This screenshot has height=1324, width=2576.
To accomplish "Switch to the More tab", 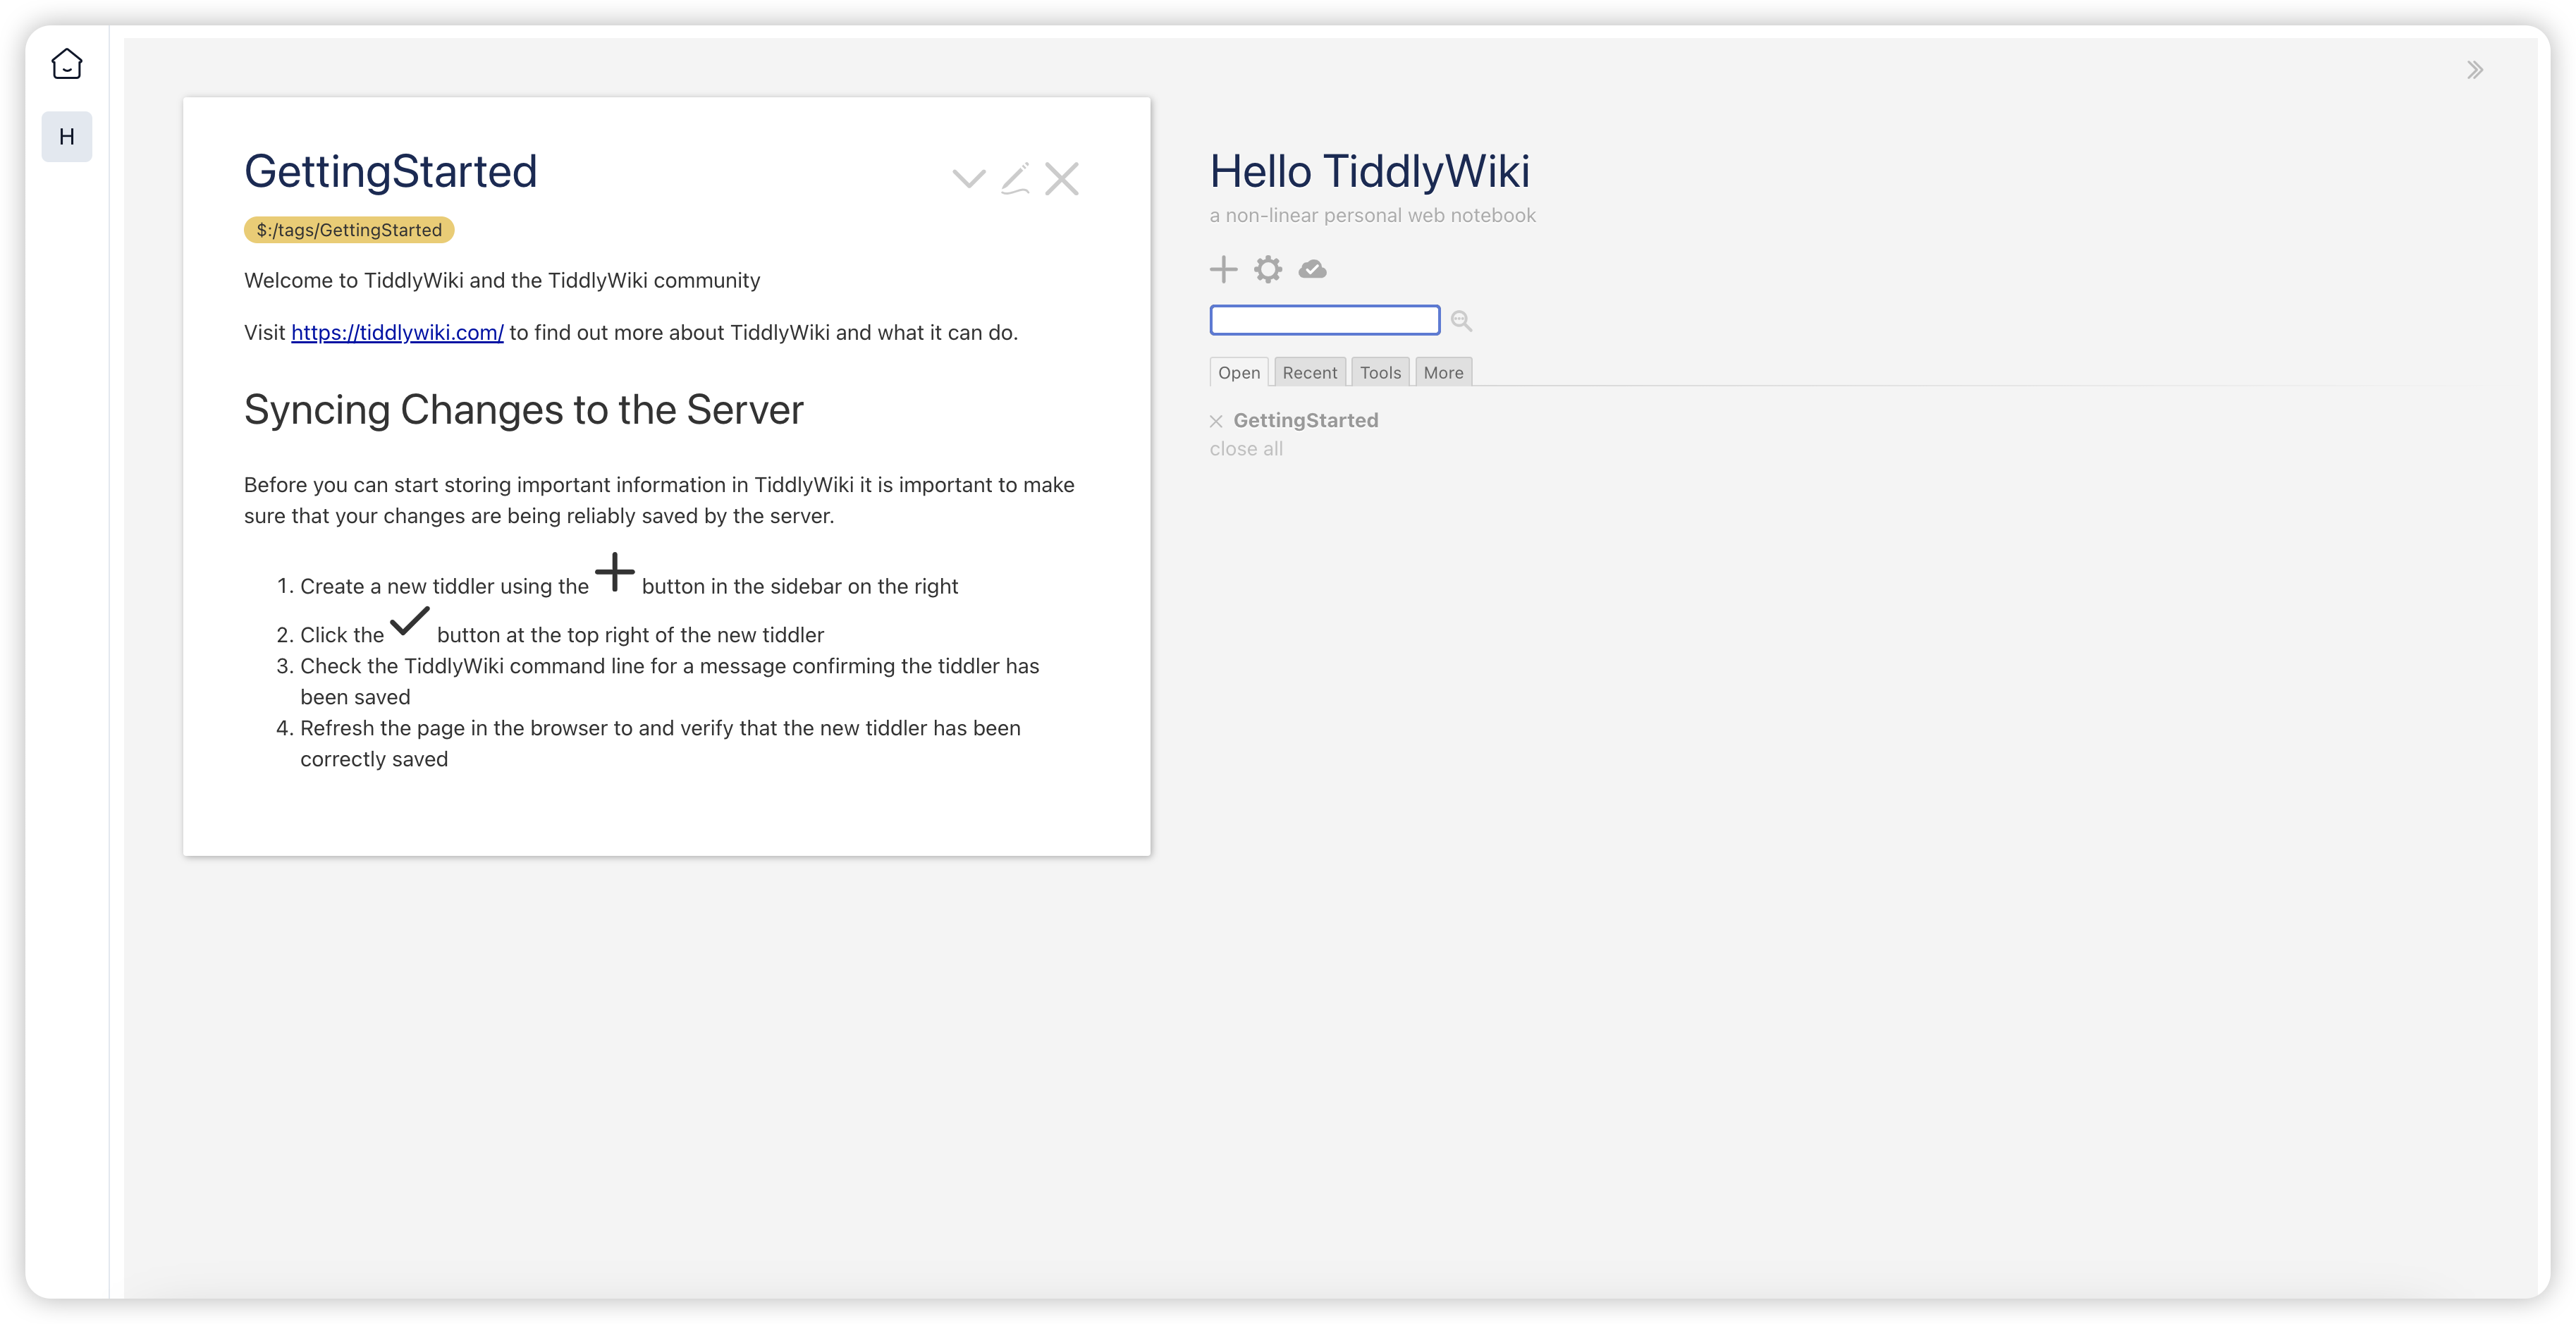I will tap(1443, 372).
